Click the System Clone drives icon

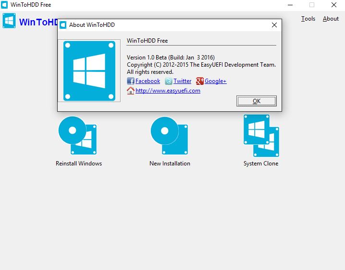261,135
